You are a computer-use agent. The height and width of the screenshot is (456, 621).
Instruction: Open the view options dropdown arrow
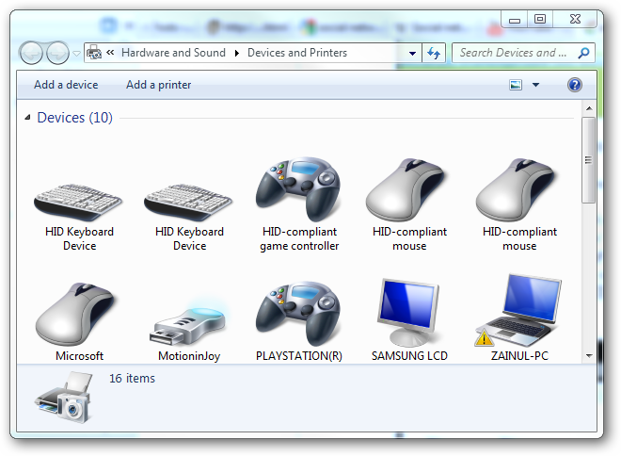[x=535, y=85]
